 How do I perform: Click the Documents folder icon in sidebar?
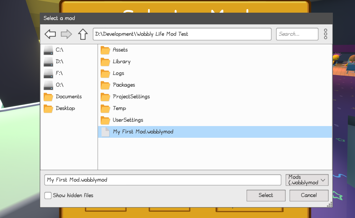[48, 97]
